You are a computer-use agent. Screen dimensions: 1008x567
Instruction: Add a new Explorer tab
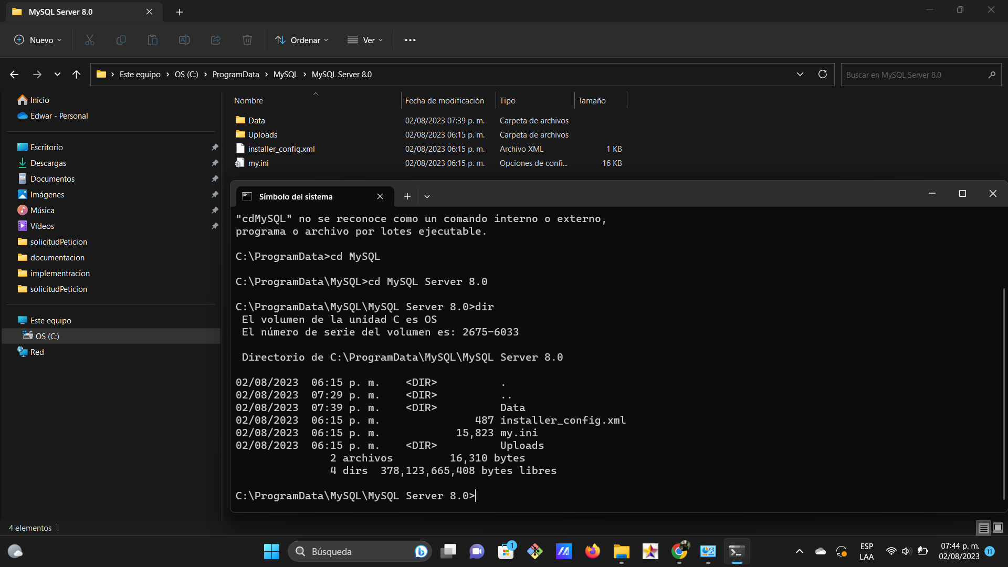(180, 12)
